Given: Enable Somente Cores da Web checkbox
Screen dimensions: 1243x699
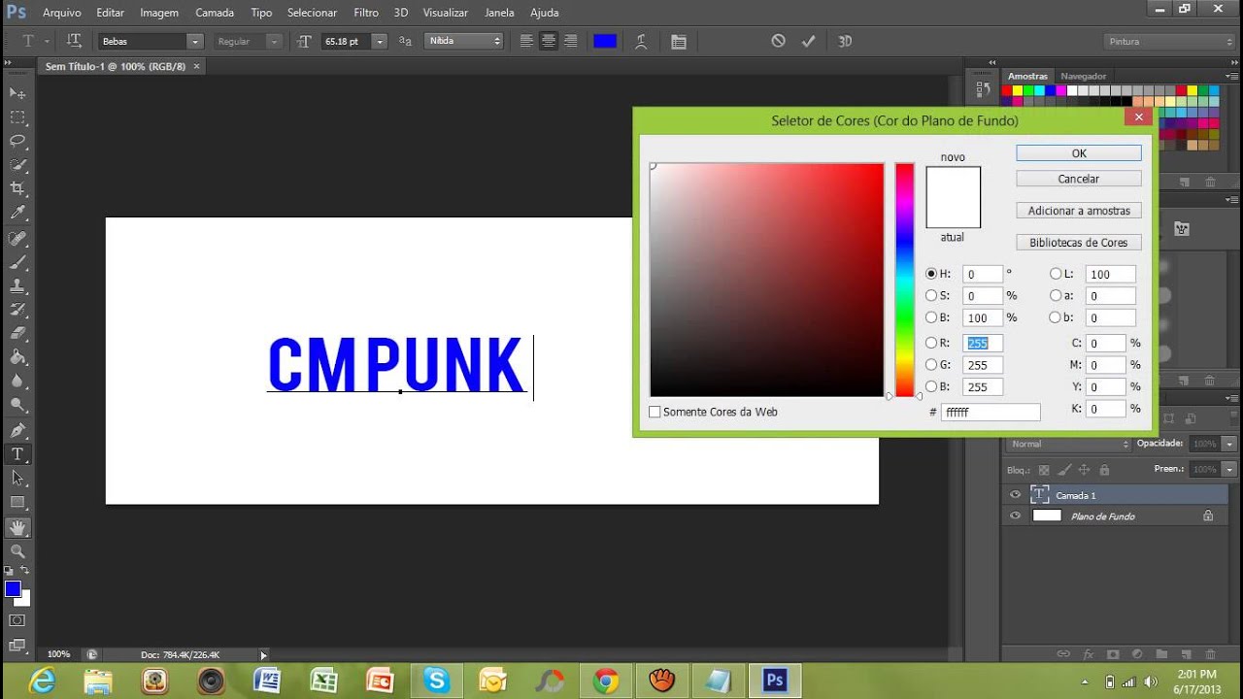Looking at the screenshot, I should pos(655,412).
